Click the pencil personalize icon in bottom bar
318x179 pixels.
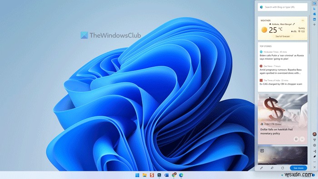261,168
